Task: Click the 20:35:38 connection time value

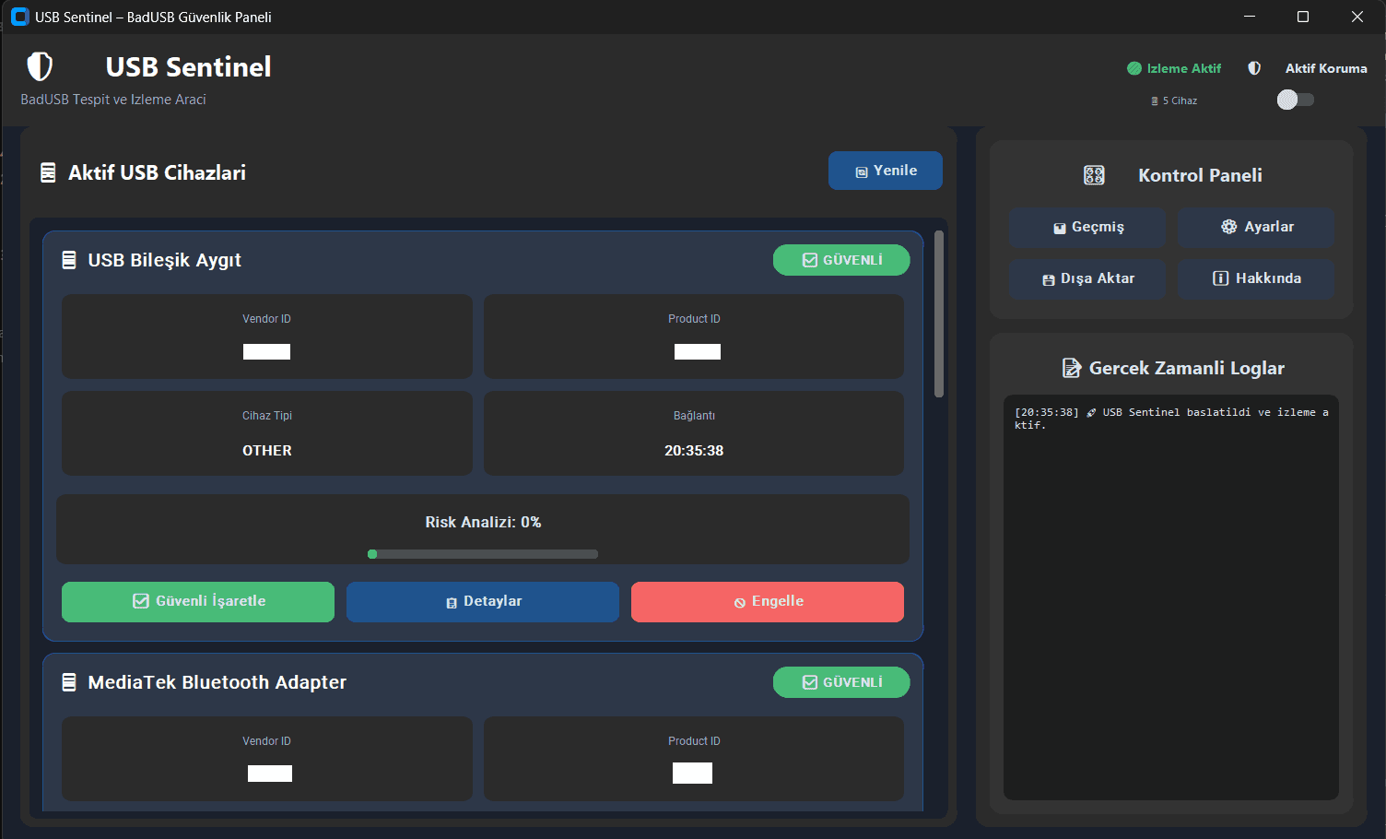Action: click(x=694, y=451)
